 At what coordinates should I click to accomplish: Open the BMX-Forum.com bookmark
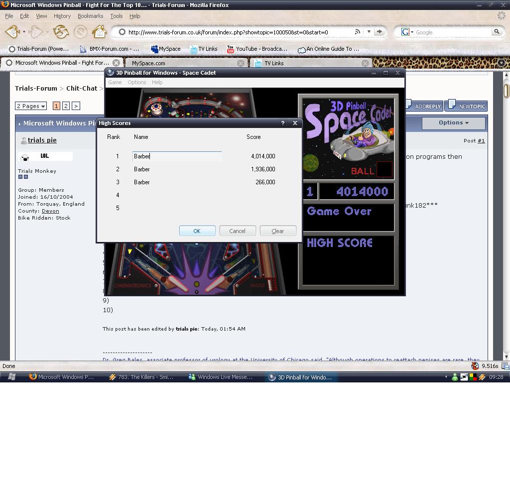[110, 49]
